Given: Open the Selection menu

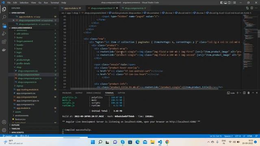Looking at the screenshot, I should click(24, 2).
